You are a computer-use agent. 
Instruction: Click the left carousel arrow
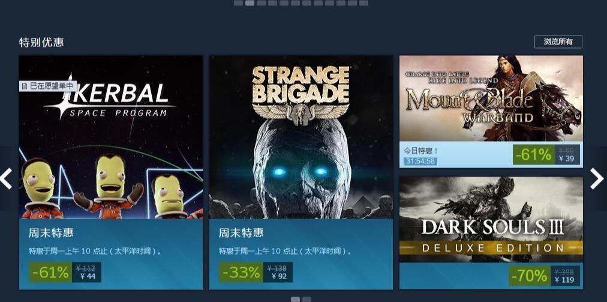click(x=6, y=179)
